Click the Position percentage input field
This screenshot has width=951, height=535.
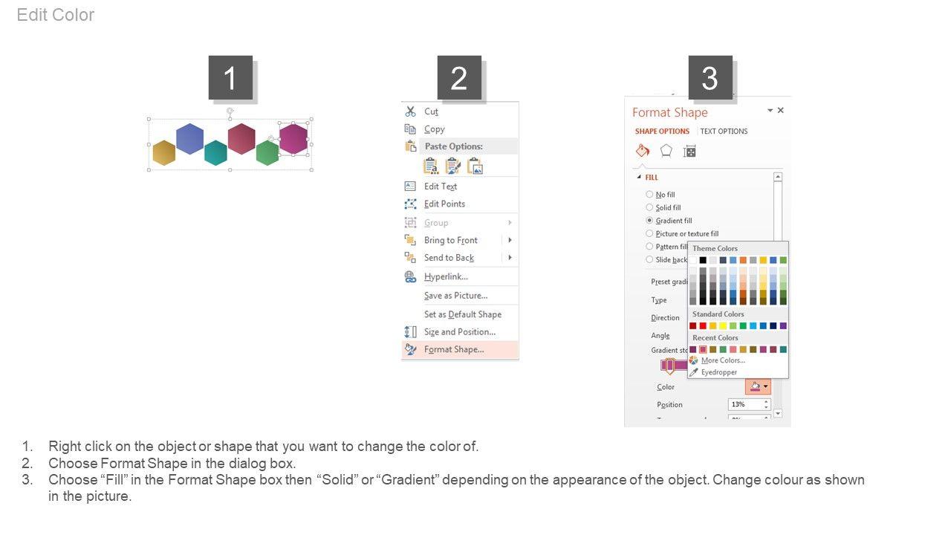point(744,404)
